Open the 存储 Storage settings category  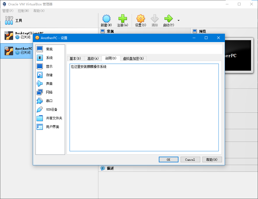point(50,75)
